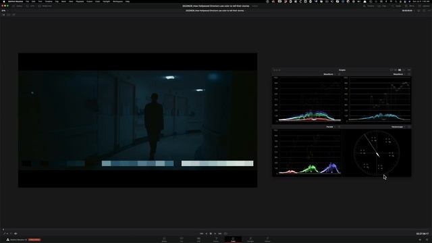
Task: Open settings for the top-left Waveform scope
Action: point(339,74)
